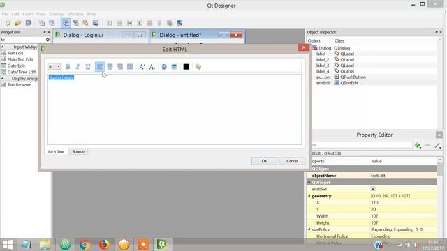Image resolution: width=447 pixels, height=251 pixels.
Task: Click Lay Out Horizontally icon
Action: [x=110, y=23]
